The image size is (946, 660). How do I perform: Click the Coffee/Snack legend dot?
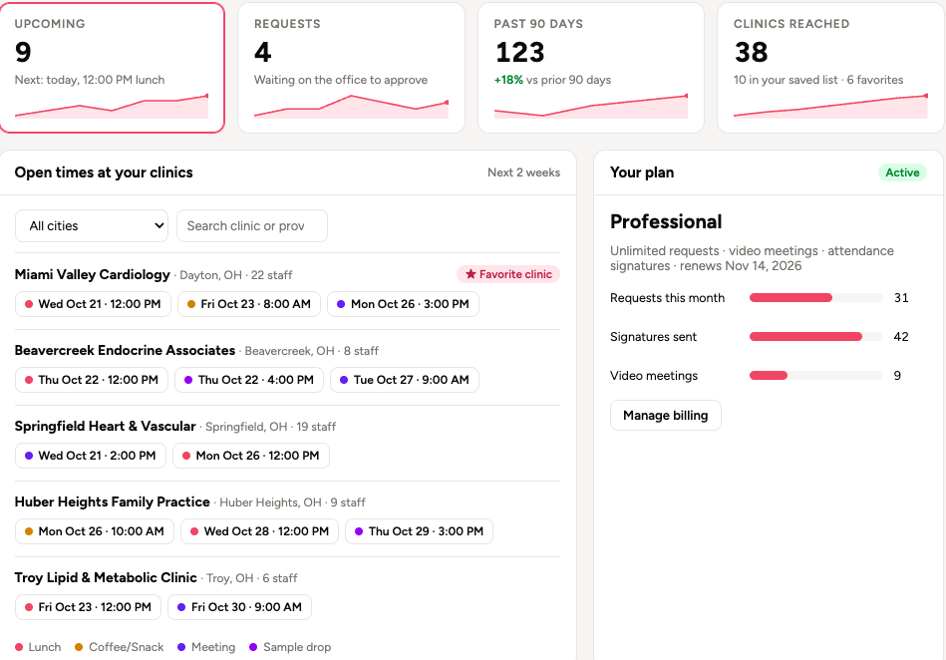pos(79,647)
